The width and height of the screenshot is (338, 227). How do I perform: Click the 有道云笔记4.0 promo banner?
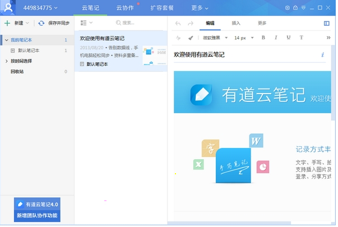pos(37,210)
